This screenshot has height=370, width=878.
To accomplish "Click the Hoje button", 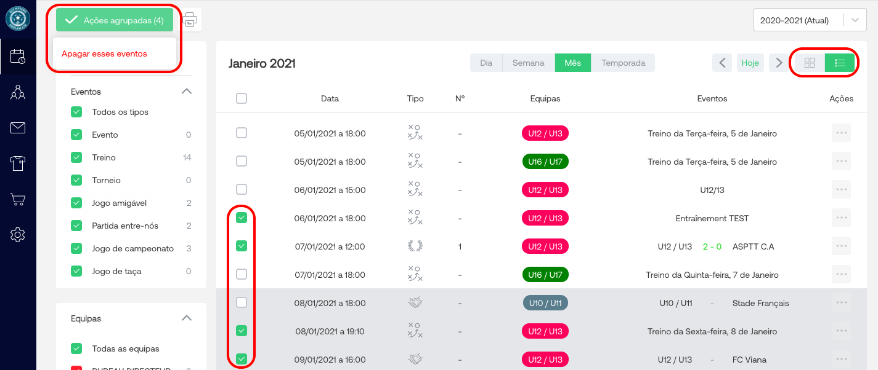I will click(750, 63).
